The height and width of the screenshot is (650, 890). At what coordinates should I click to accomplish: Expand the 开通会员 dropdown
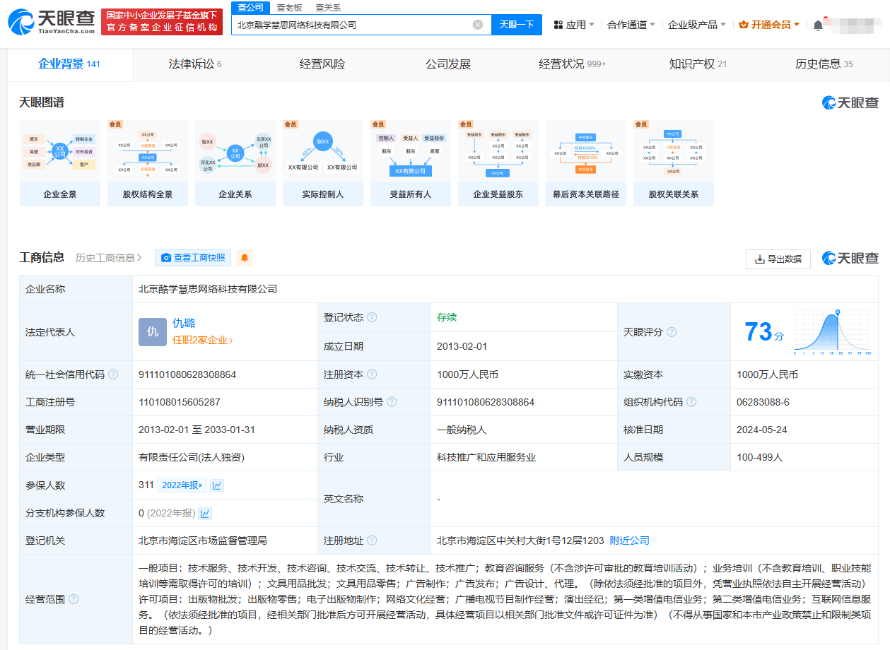click(769, 25)
